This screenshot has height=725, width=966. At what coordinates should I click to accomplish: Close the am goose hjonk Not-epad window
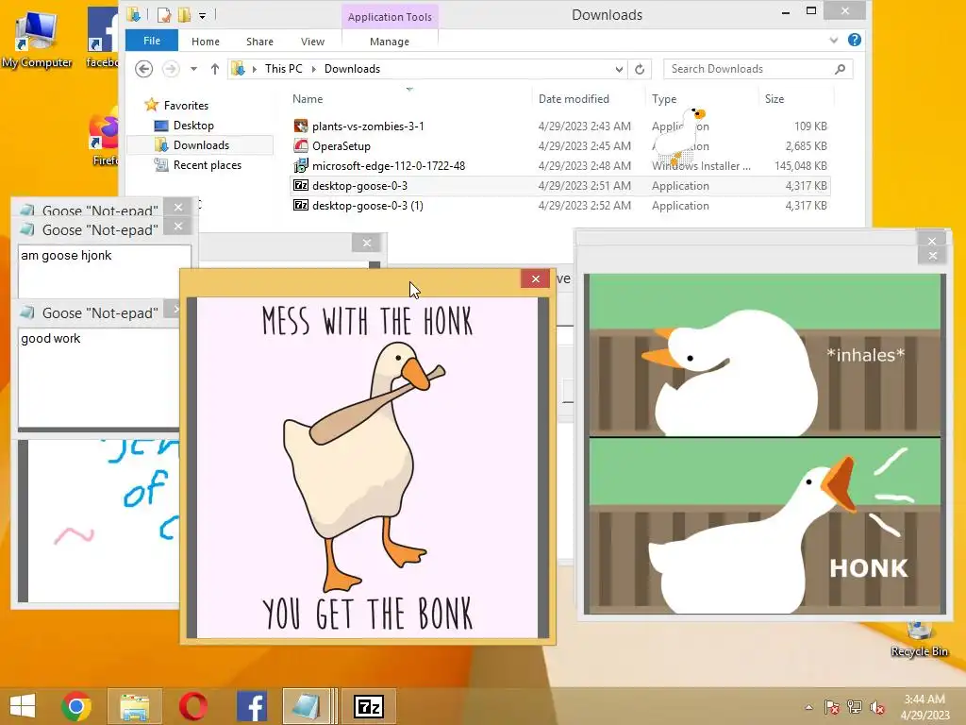pos(178,227)
